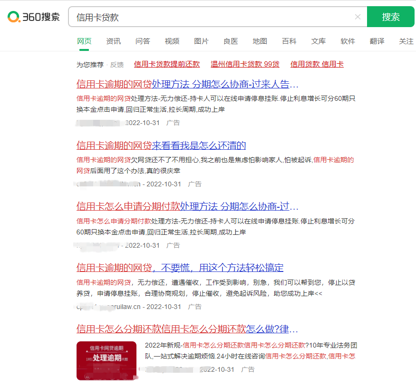Click the 处理逾期 result thumbnail image
Image resolution: width=416 pixels, height=387 pixels.
(x=106, y=361)
